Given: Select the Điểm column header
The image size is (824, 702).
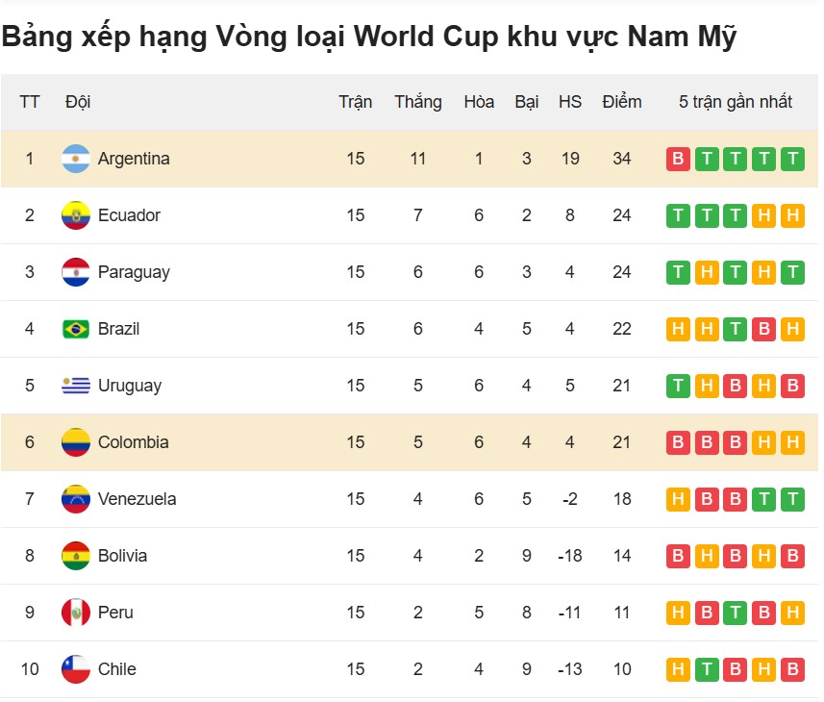Looking at the screenshot, I should [x=622, y=101].
